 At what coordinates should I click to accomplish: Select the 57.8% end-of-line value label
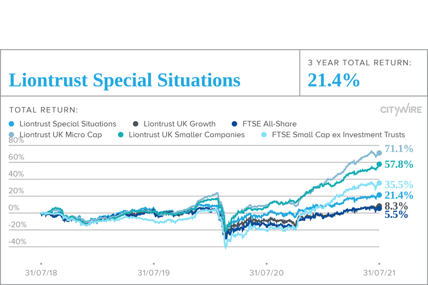(x=399, y=164)
